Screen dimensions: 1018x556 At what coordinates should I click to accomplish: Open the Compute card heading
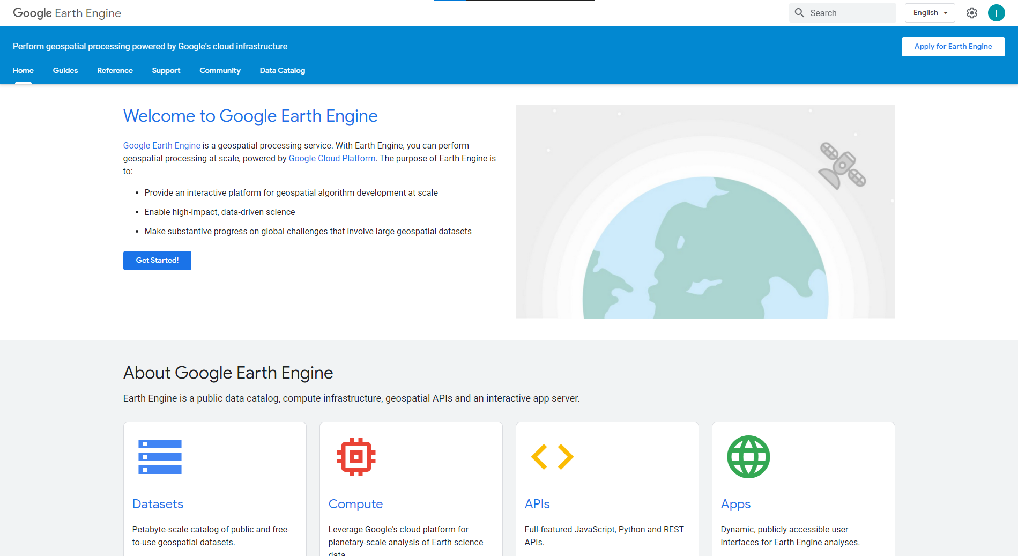coord(355,504)
